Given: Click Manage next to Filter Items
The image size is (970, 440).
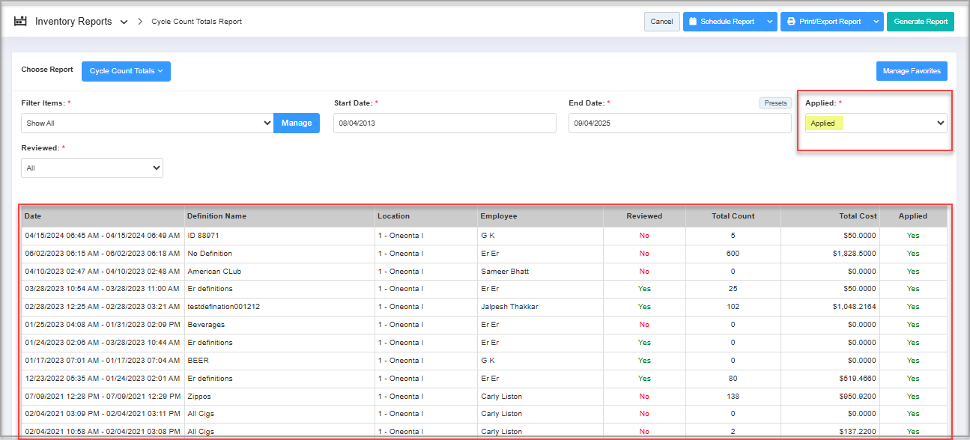Looking at the screenshot, I should tap(297, 123).
